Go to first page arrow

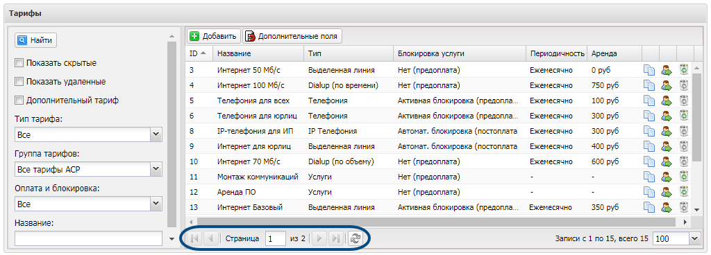(195, 239)
